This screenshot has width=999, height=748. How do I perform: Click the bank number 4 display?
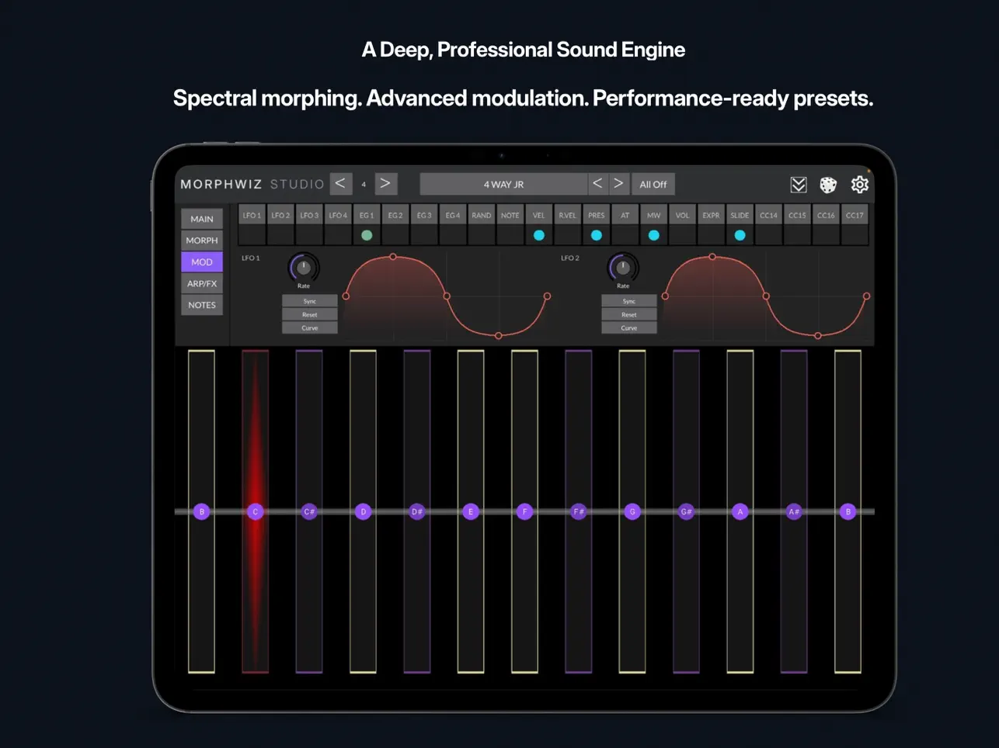[364, 184]
